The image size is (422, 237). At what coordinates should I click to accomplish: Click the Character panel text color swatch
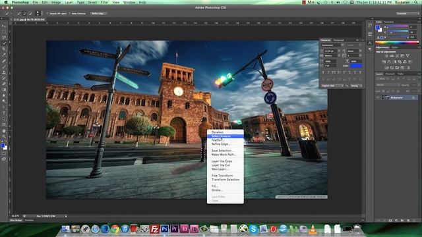(x=356, y=66)
